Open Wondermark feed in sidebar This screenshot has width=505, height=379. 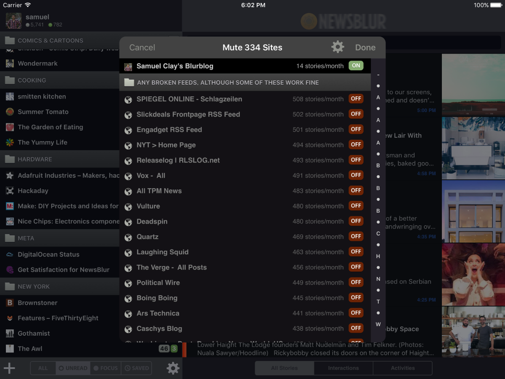click(x=60, y=63)
